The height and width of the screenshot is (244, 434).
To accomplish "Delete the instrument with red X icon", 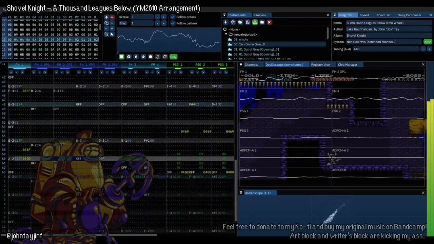I will (269, 22).
